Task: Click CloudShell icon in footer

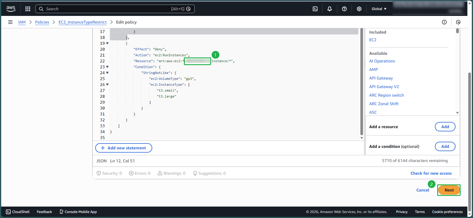Action: pos(8,212)
